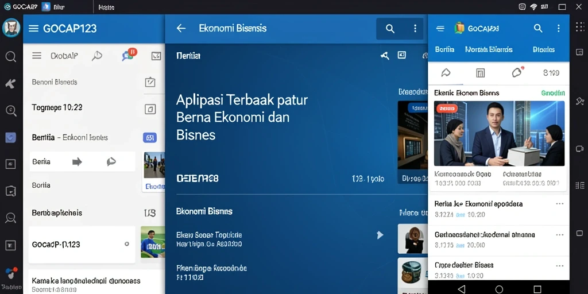
Task: Open the menu icon beside GkobAlP
Action: click(x=37, y=56)
